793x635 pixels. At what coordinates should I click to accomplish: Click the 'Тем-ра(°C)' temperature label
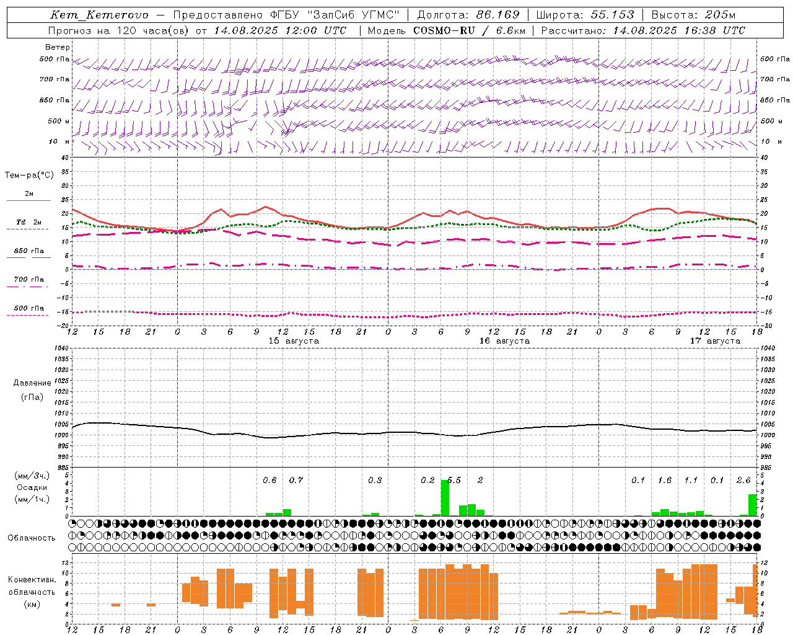29,175
